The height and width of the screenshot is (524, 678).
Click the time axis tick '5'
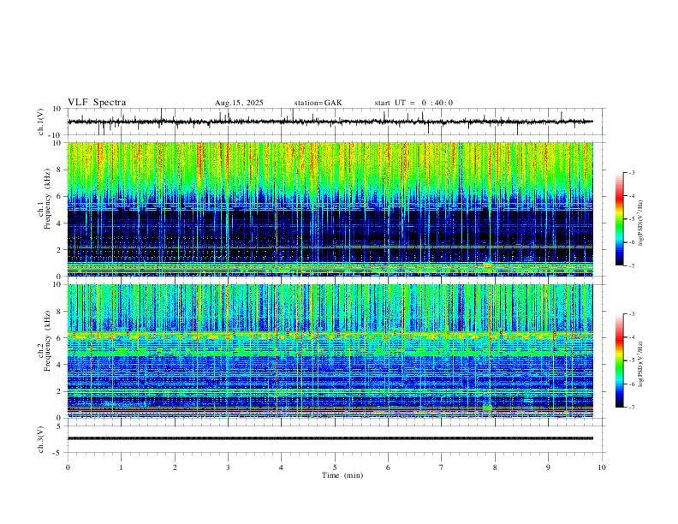pos(335,467)
